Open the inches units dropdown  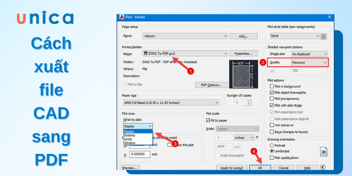pos(244,137)
